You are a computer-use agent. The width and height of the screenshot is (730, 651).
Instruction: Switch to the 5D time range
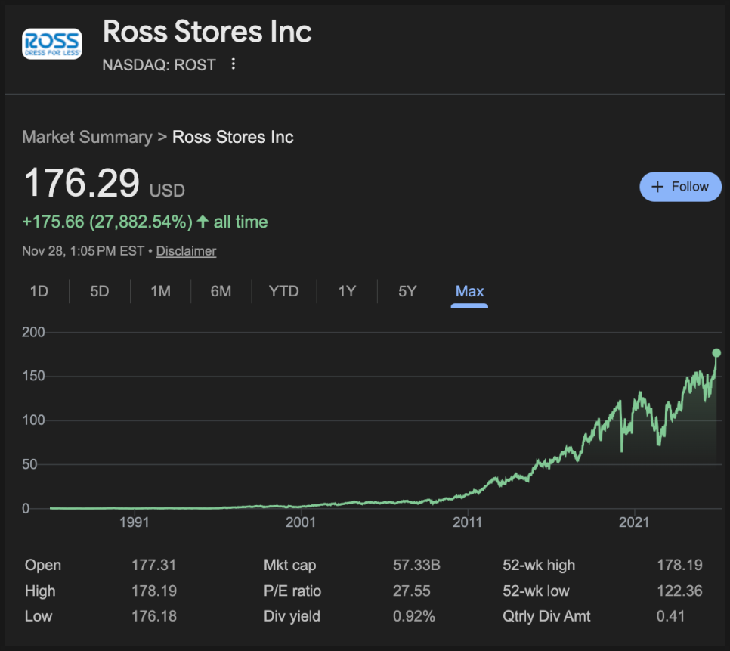point(100,291)
